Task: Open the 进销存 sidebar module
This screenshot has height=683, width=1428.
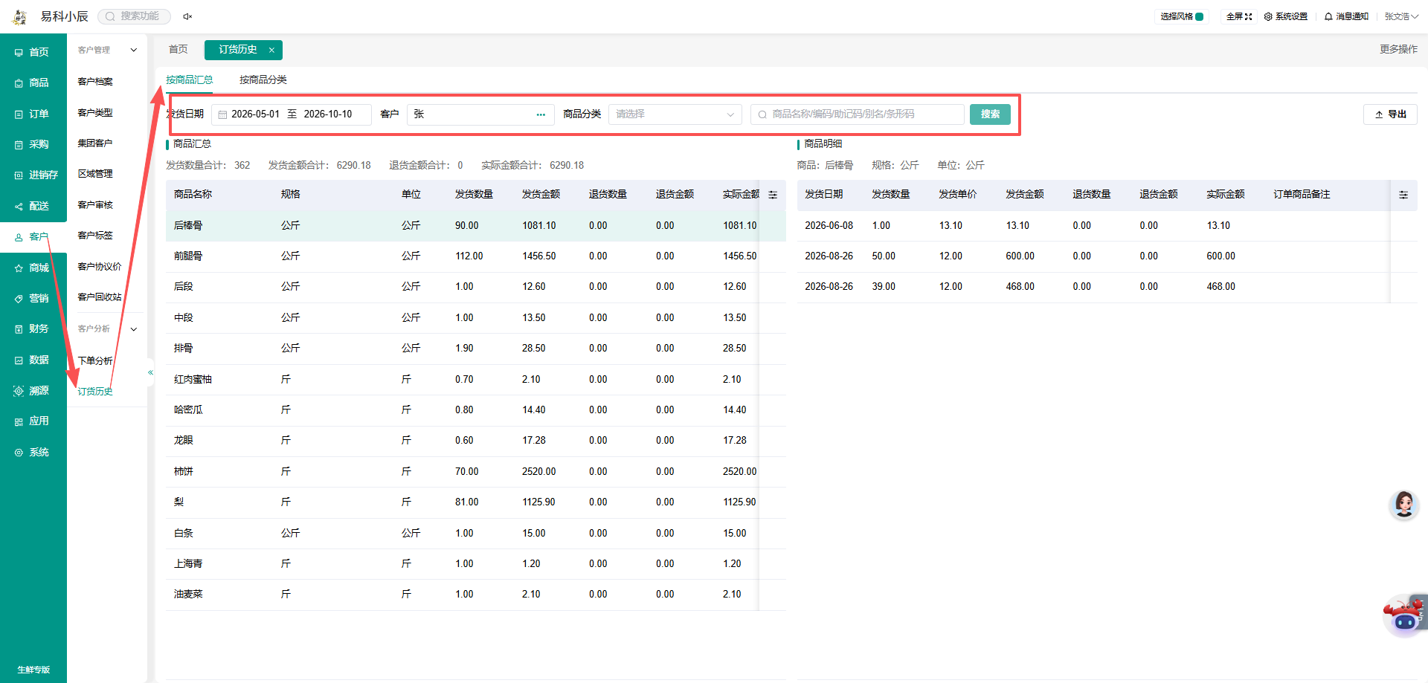Action: coord(33,175)
